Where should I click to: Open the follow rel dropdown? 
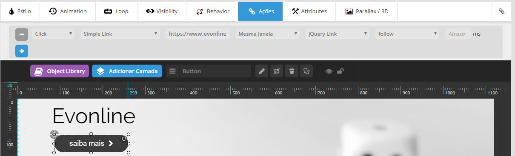407,34
